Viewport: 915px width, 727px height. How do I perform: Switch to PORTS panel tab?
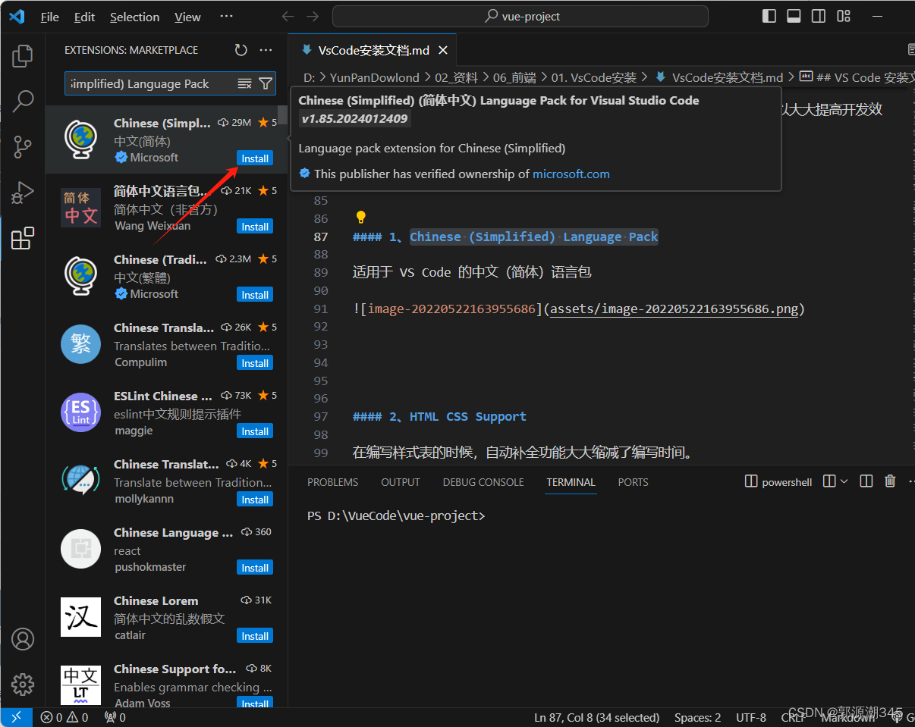click(633, 482)
